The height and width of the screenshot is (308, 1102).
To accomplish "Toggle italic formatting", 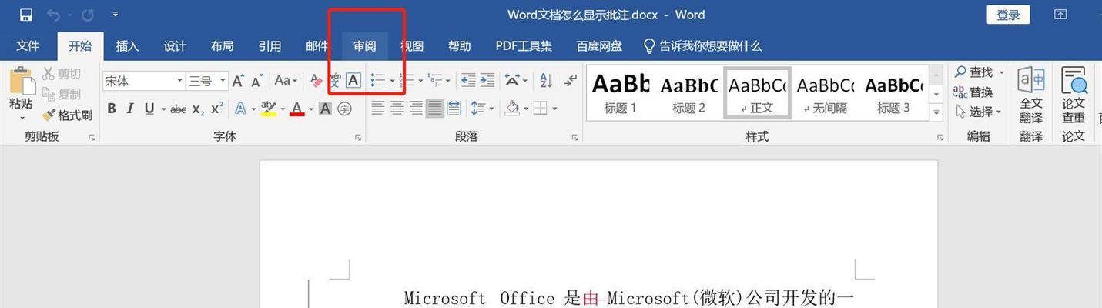I will click(x=130, y=109).
